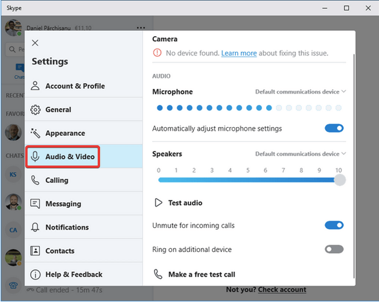Viewport: 379px width, 302px height.
Task: Click the dial pad phone icon in Skype sidebar
Action: 13,285
